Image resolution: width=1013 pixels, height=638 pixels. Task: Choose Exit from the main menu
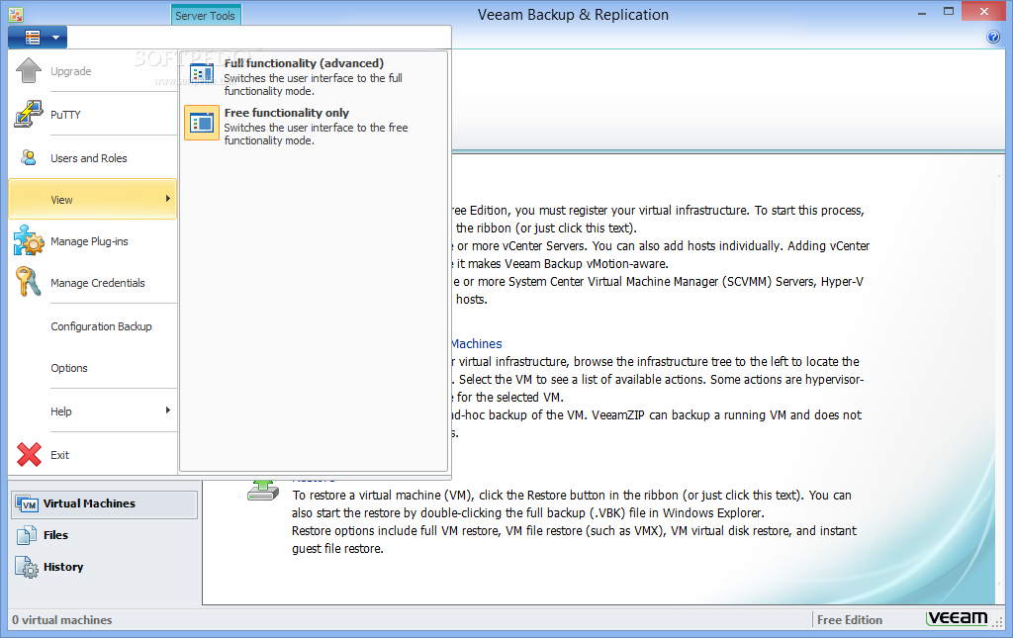point(93,455)
